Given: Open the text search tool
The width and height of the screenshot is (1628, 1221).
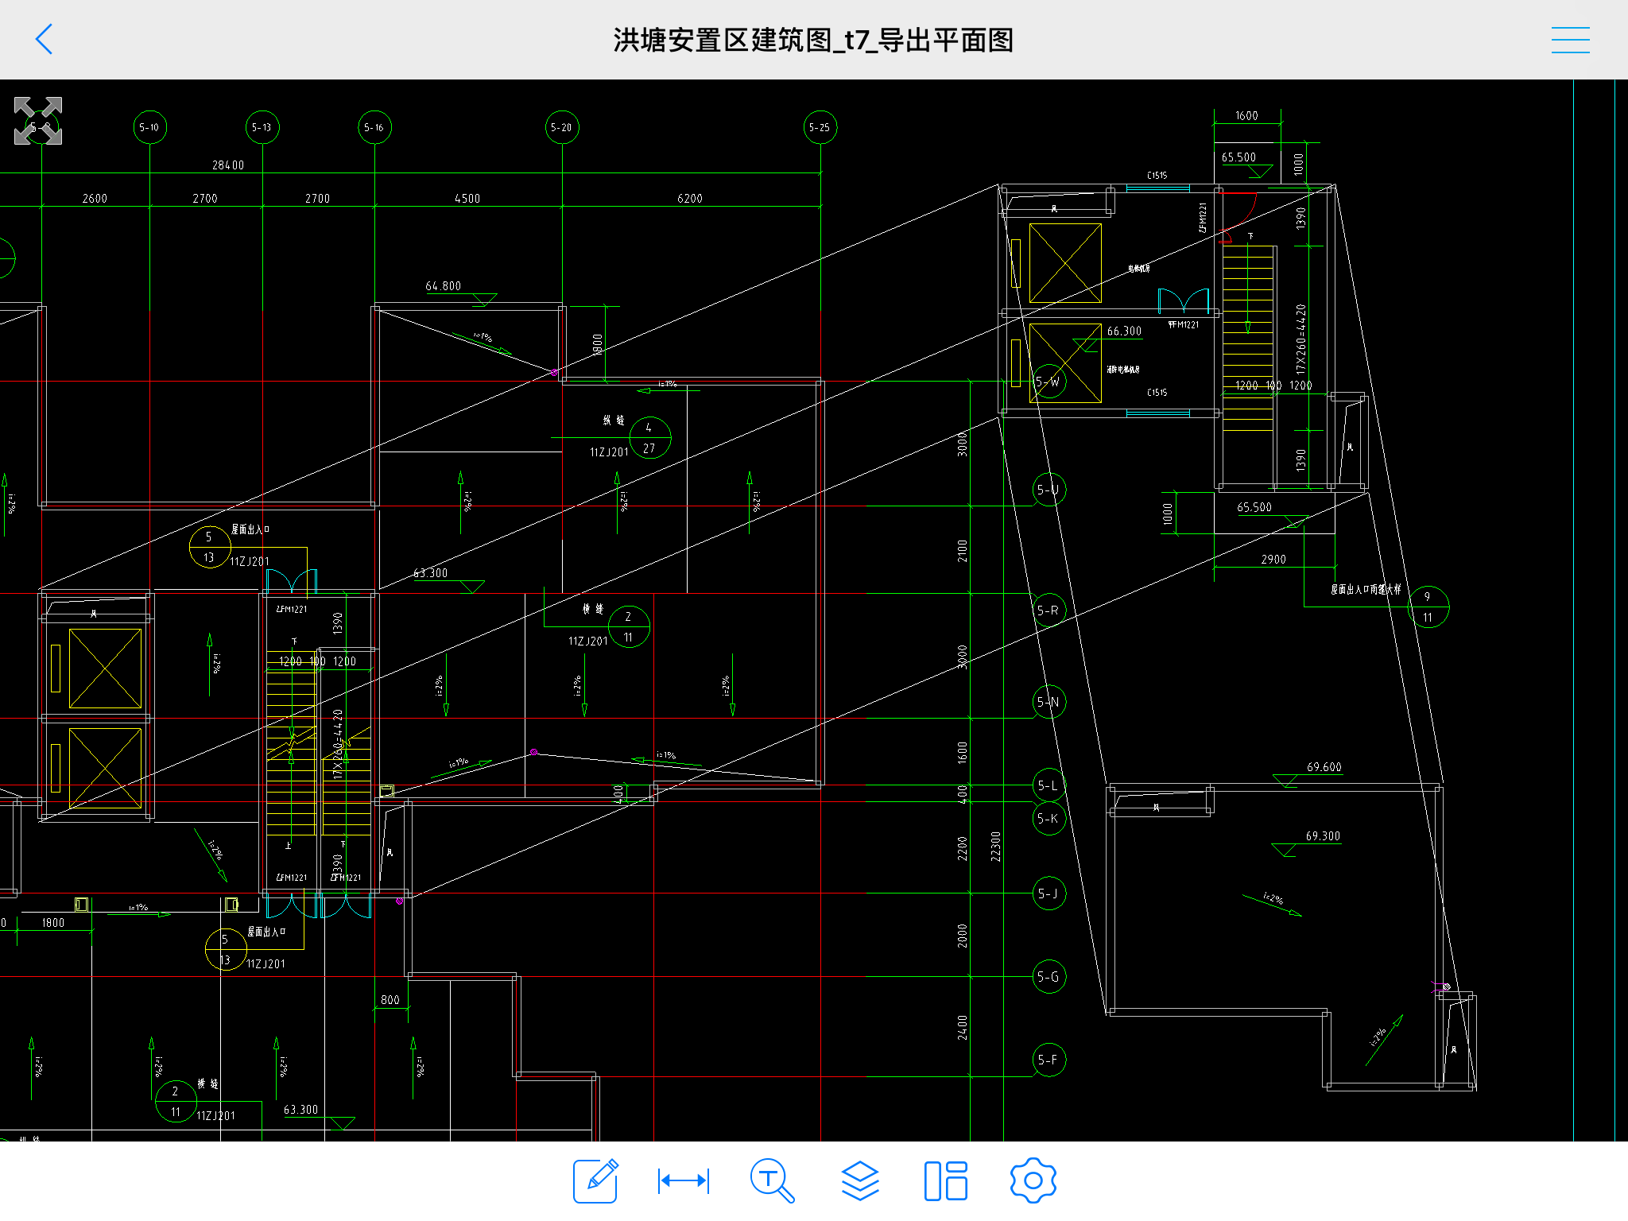Looking at the screenshot, I should click(x=772, y=1180).
